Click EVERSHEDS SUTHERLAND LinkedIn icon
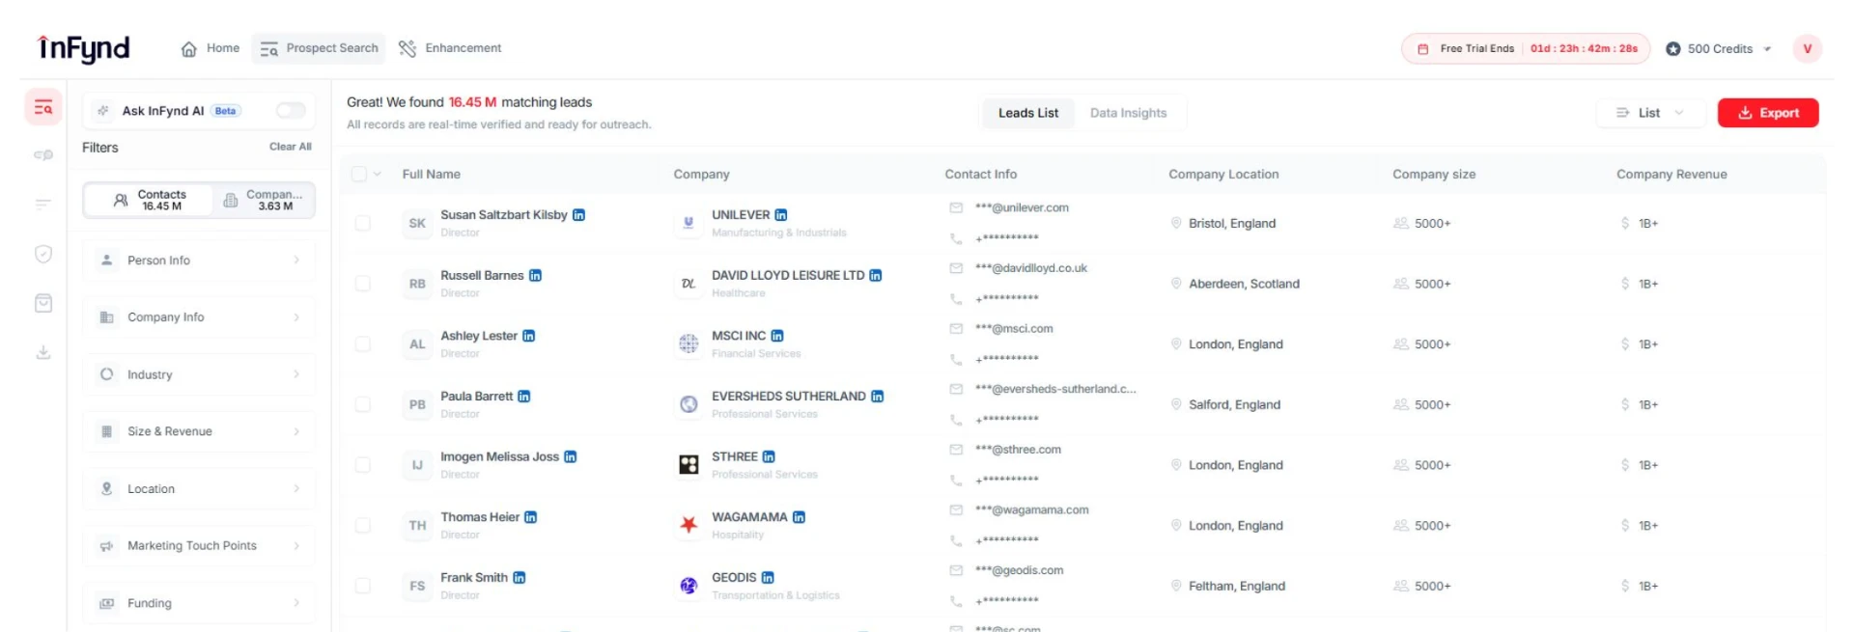 878,397
